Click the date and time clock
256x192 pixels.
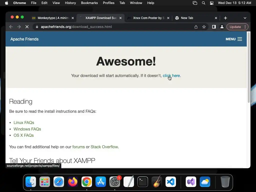[234, 3]
